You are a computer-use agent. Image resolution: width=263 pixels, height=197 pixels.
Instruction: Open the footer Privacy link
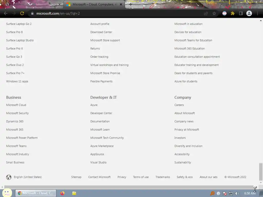(122, 177)
